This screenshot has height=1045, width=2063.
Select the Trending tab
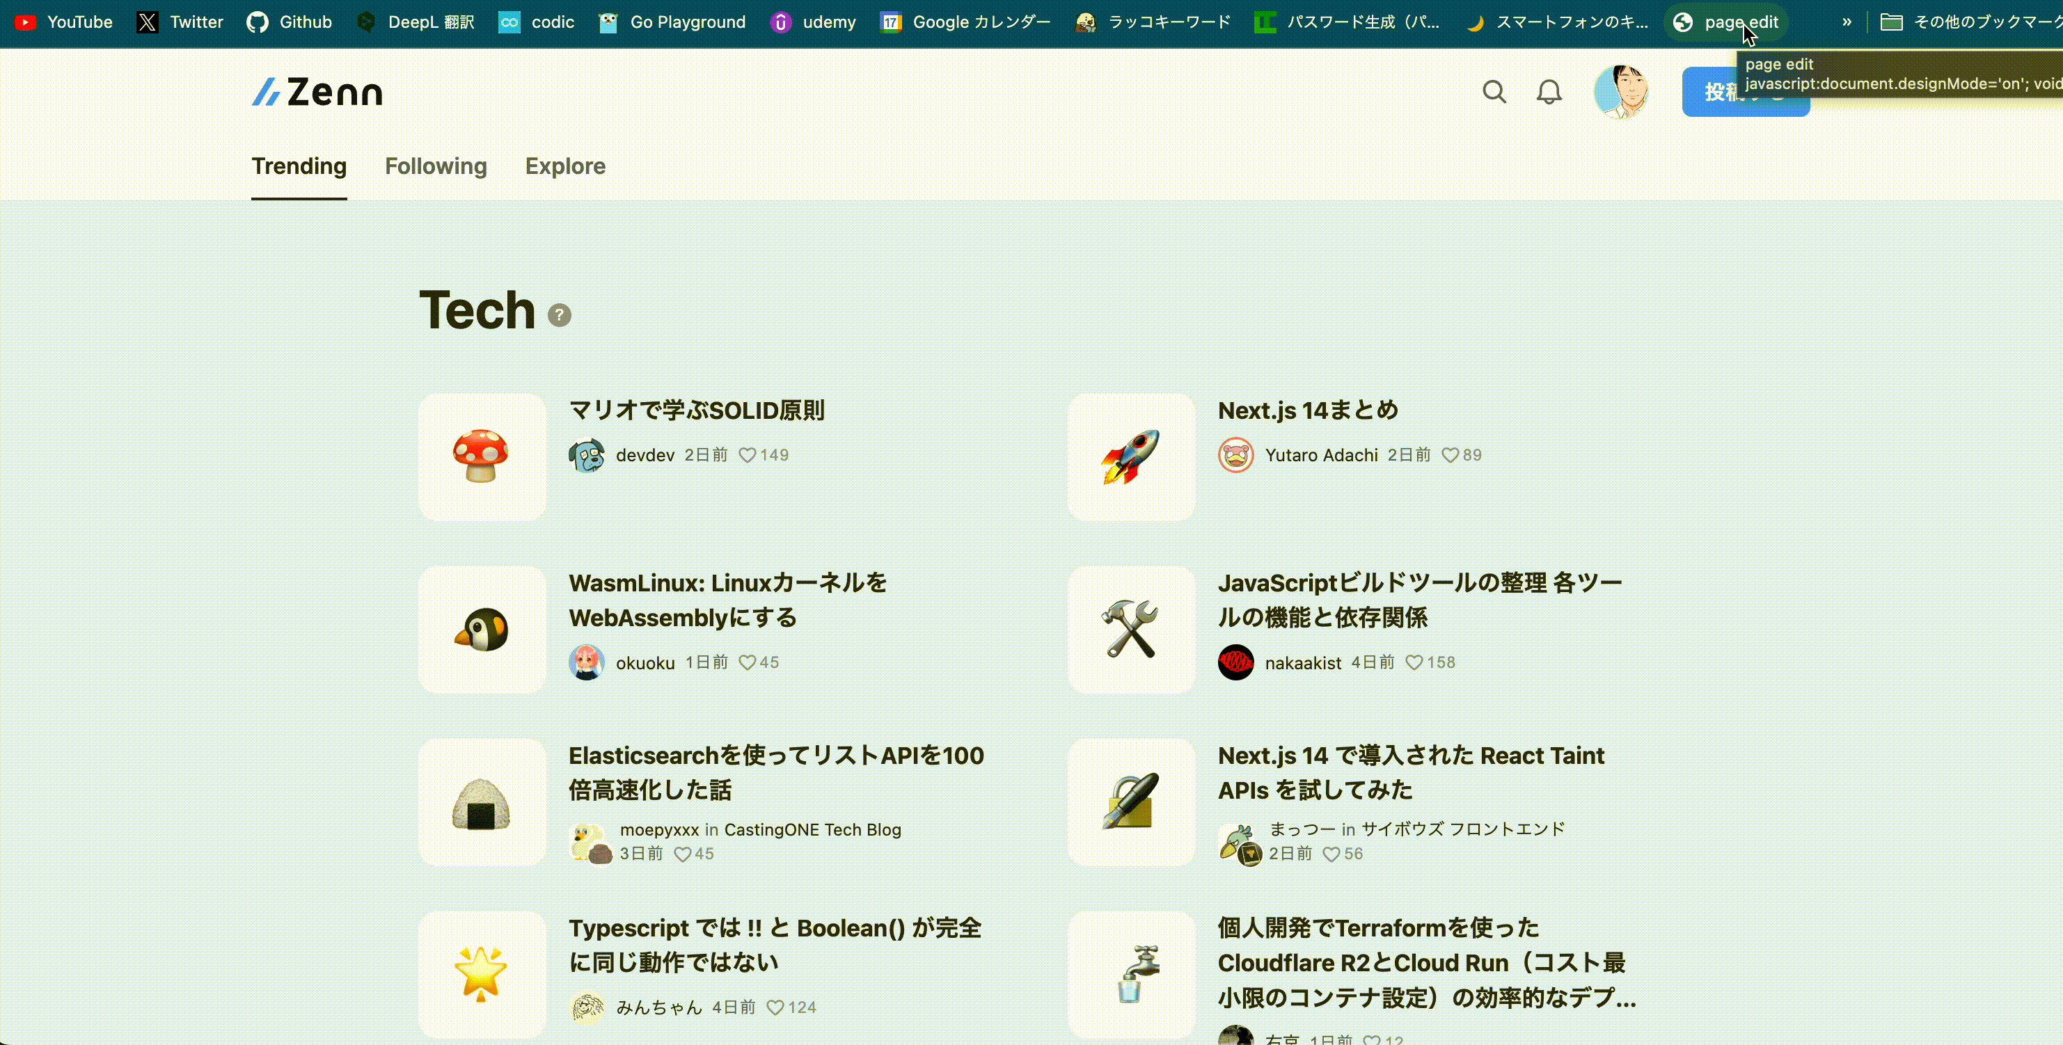coord(299,166)
